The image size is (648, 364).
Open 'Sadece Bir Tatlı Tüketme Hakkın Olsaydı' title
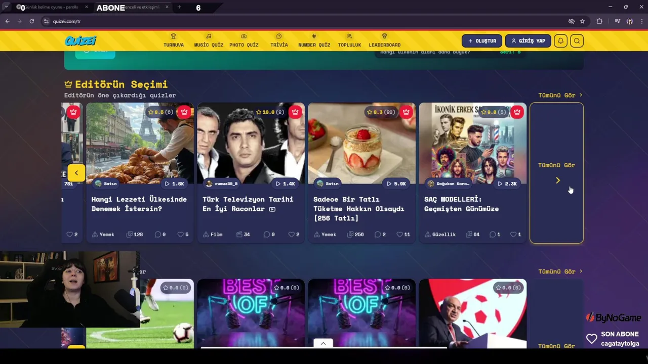click(x=358, y=209)
